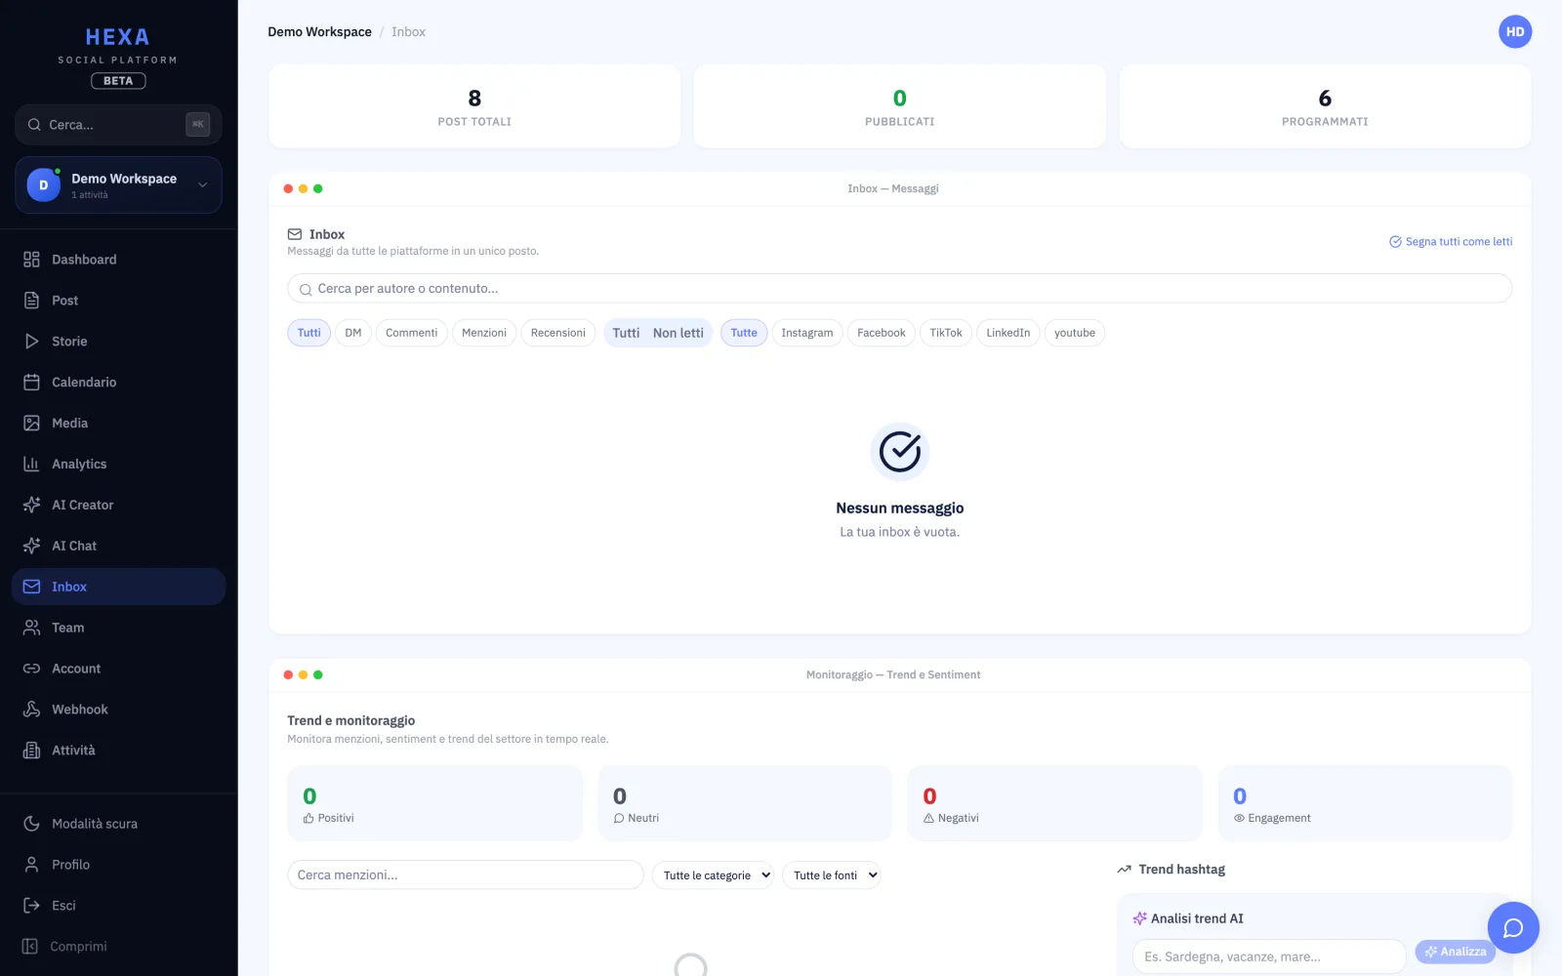Filter inbox by TikTok

[946, 333]
